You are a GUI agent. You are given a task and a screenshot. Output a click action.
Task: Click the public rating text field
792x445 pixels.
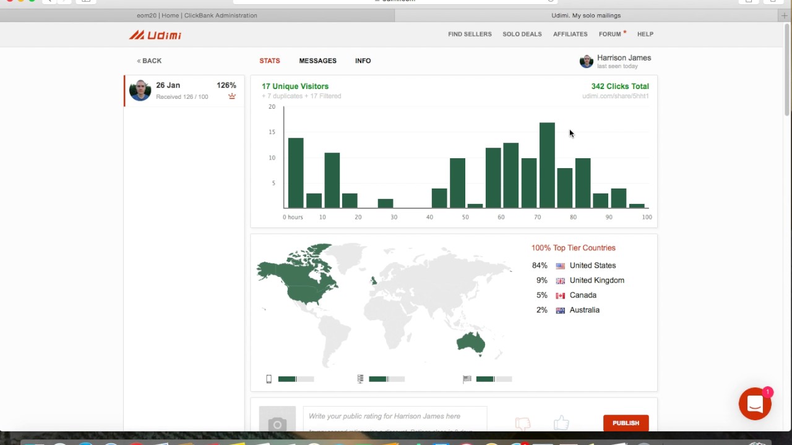click(x=395, y=420)
